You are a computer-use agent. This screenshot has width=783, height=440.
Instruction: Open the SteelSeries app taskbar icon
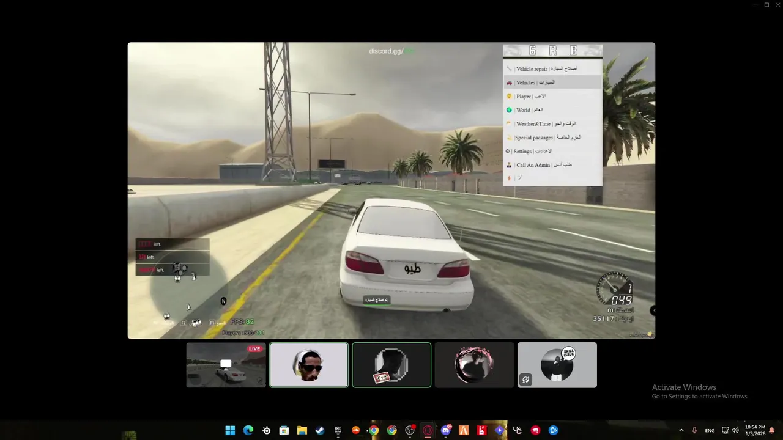point(266,430)
